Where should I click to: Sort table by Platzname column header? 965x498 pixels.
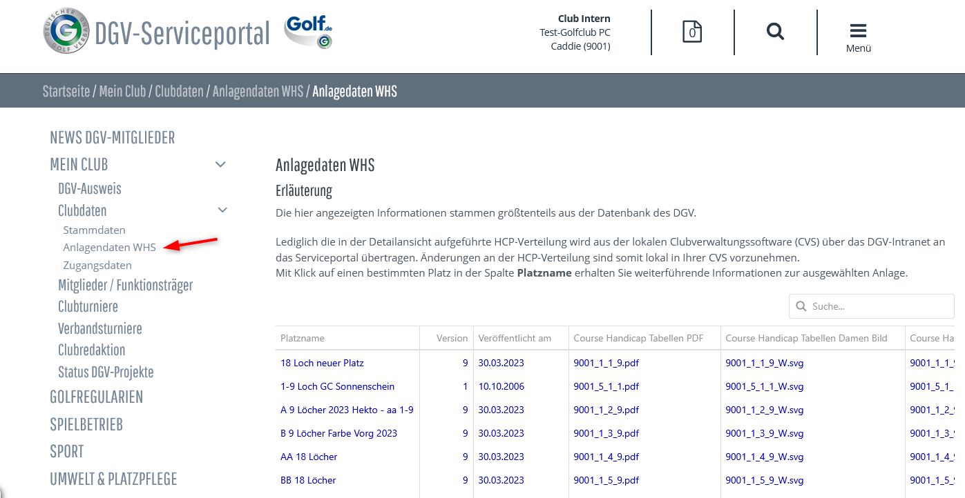(303, 338)
